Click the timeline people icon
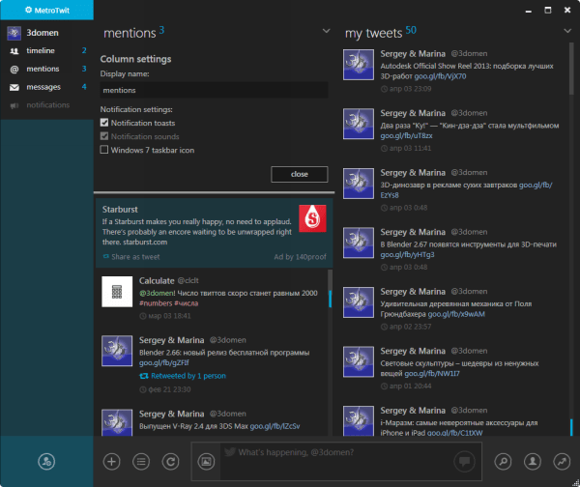 (x=14, y=51)
